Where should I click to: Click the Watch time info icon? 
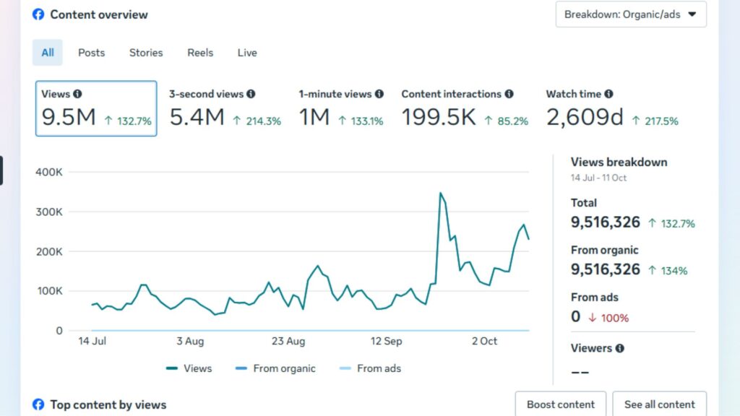608,94
